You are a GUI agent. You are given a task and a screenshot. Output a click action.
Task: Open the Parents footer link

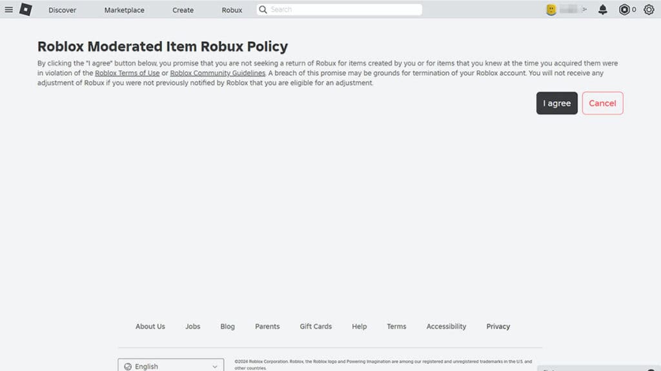pos(267,327)
